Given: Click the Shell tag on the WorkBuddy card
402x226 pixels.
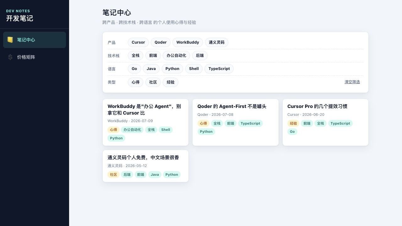Looking at the screenshot, I should [166, 130].
